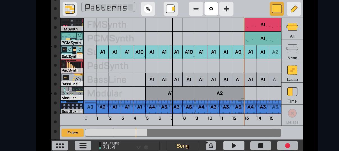Choose the None selection tool
This screenshot has height=151, width=339.
click(292, 51)
